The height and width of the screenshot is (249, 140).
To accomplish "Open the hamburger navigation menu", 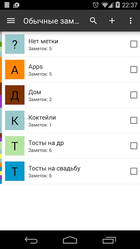I will coord(11,21).
